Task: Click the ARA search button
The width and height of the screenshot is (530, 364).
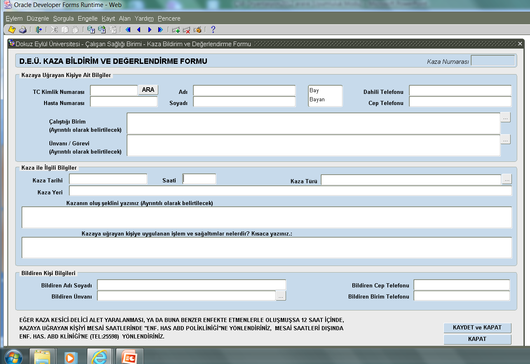Action: pos(148,90)
